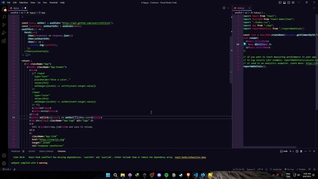The height and width of the screenshot is (179, 318).
Task: Open the Run and Debug view
Action: click(4, 33)
